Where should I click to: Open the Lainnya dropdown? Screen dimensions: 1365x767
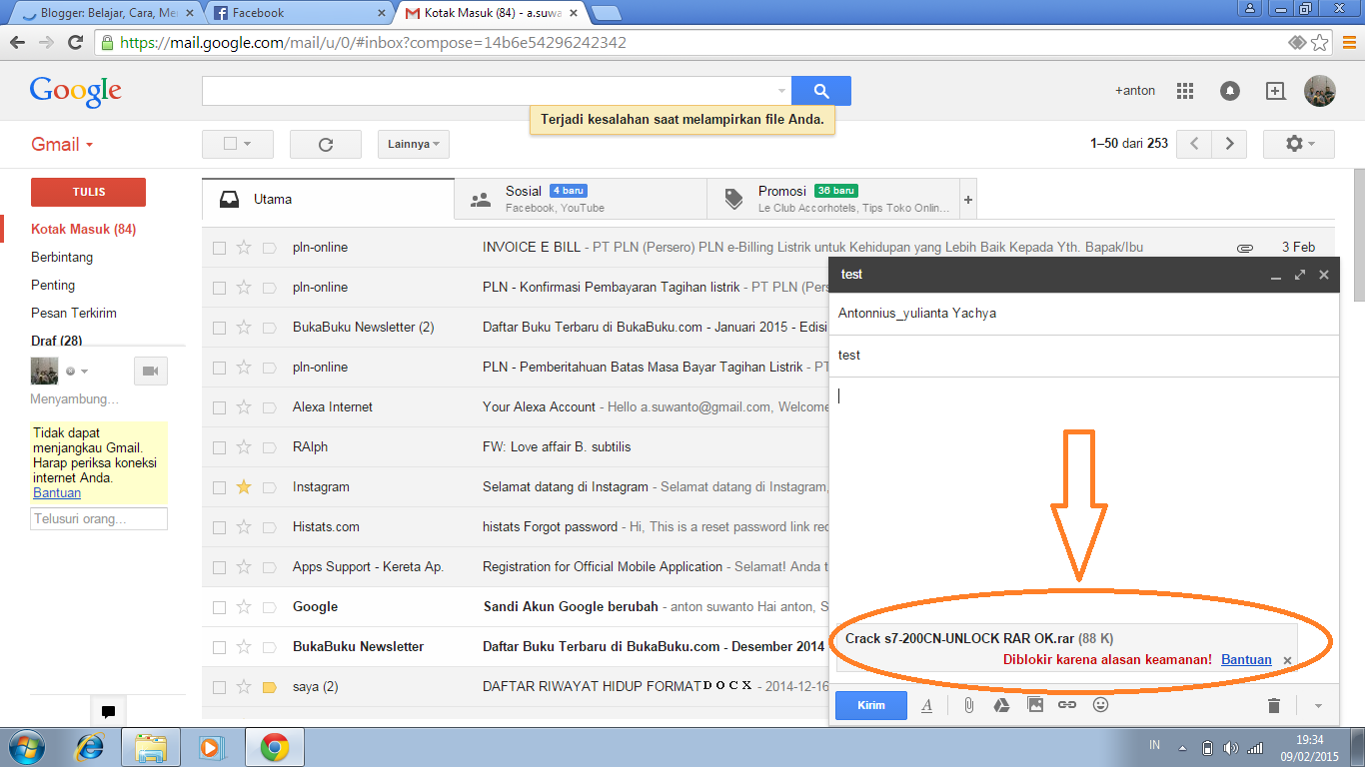[413, 143]
